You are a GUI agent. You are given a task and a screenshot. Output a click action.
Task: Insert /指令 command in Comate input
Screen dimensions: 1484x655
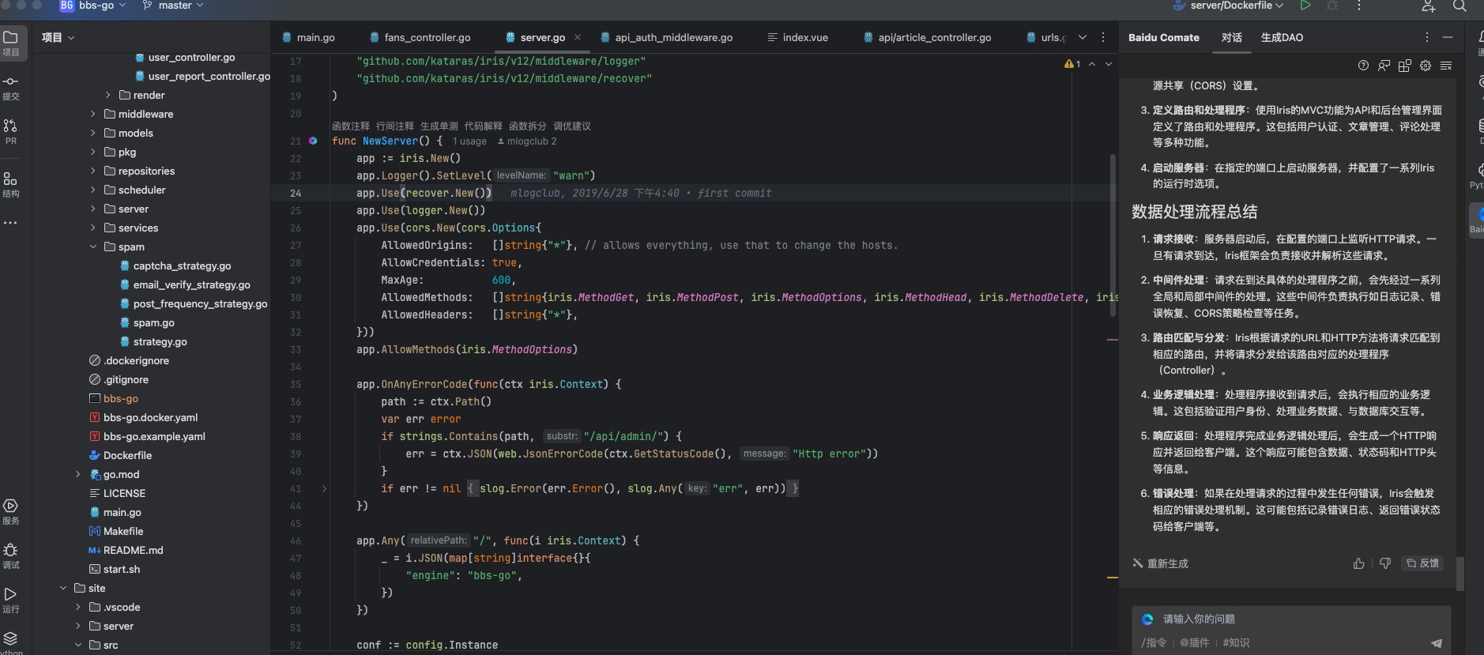coord(1154,642)
